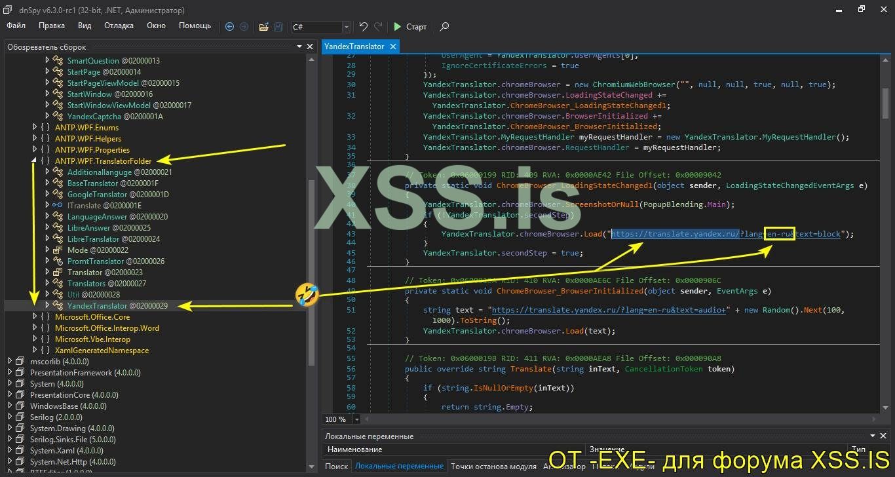895x477 pixels.
Task: Click the Redo toolbar icon
Action: [378, 27]
